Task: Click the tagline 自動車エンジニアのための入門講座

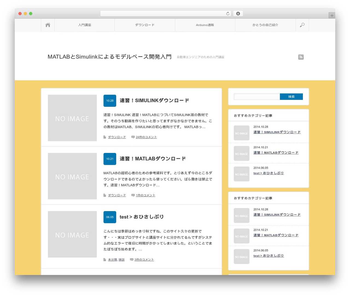Action: tap(200, 57)
